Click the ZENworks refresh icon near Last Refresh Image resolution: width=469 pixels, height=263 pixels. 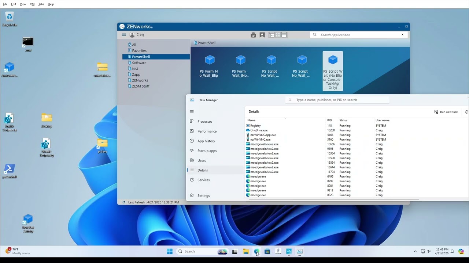pyautogui.click(x=124, y=202)
